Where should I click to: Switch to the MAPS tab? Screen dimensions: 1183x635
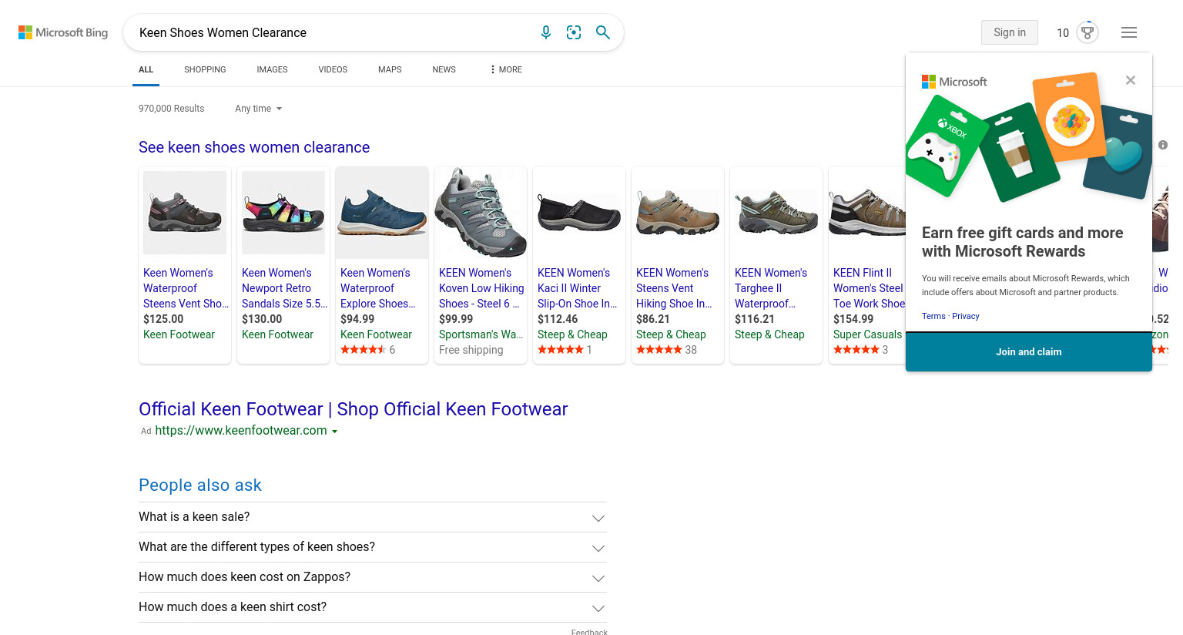pyautogui.click(x=390, y=69)
